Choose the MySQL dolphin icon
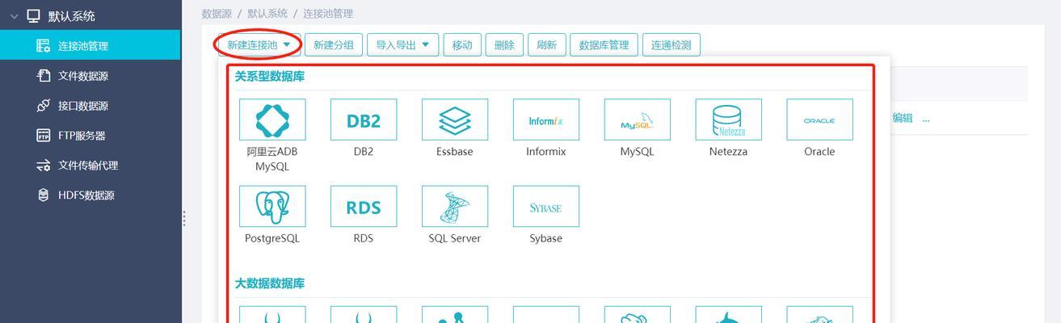 pos(638,120)
